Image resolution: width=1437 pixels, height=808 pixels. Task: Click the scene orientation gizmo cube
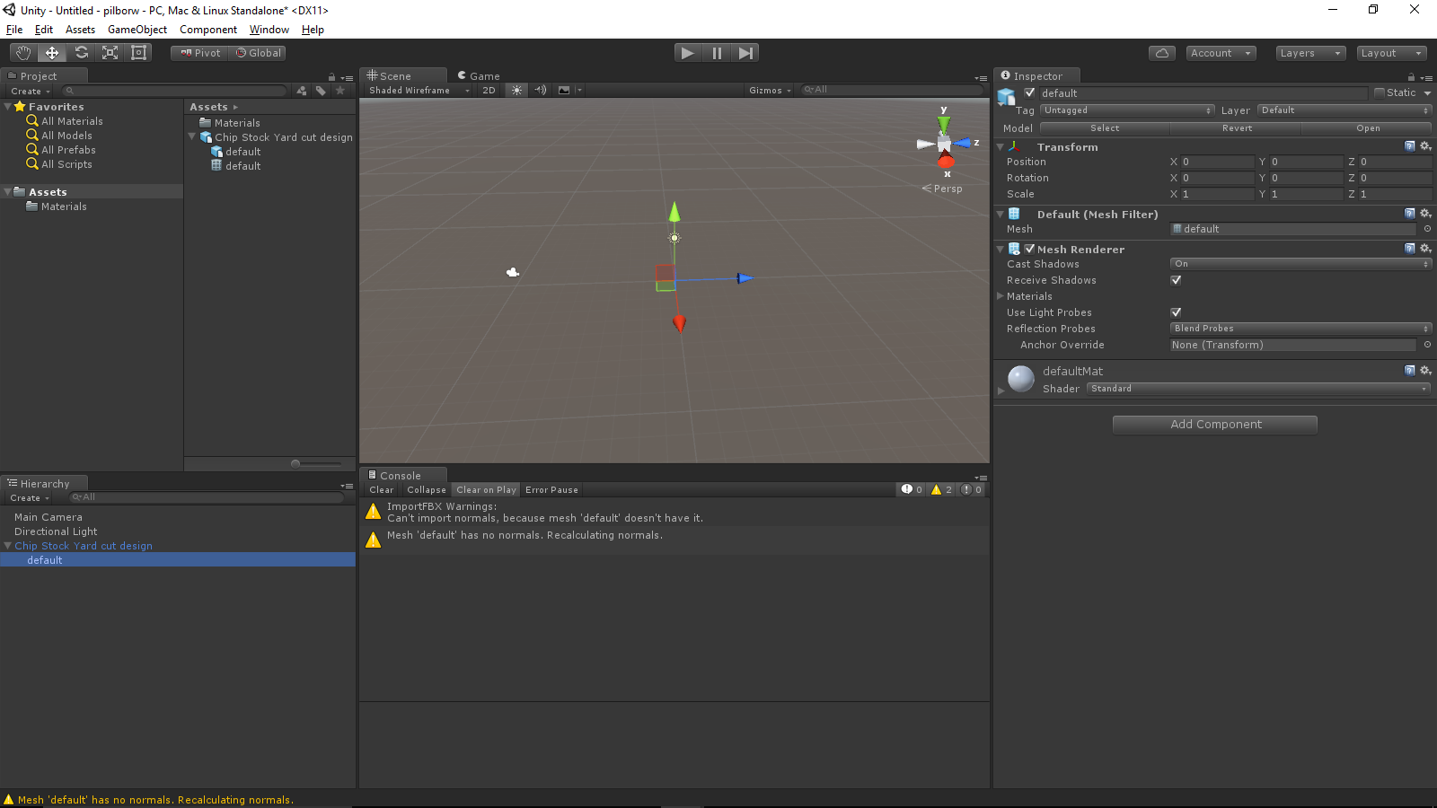coord(944,144)
